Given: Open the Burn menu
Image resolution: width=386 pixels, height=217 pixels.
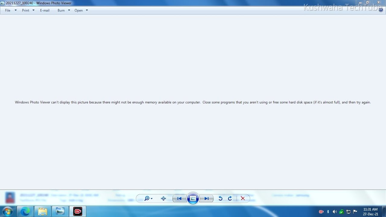Looking at the screenshot, I should point(61,10).
